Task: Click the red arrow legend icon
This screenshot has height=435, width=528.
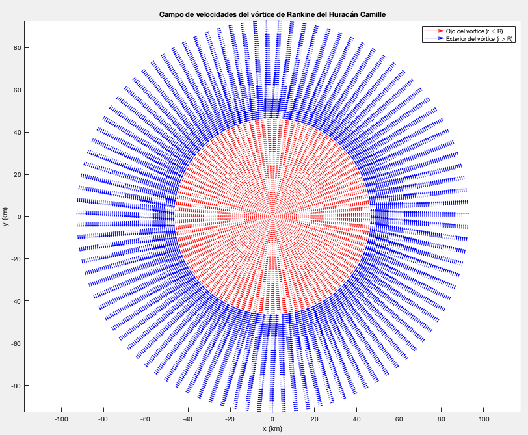Action: (x=434, y=31)
